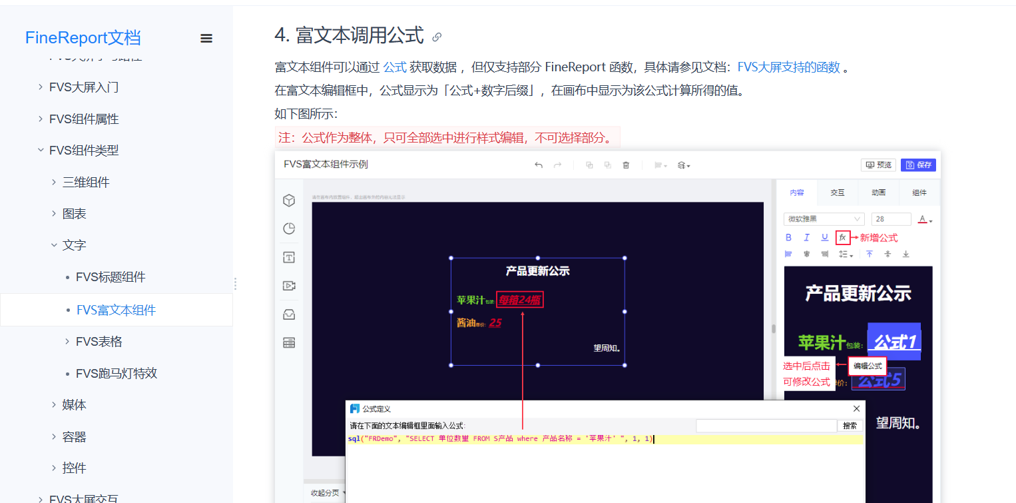Select the 3D cube component icon
The height and width of the screenshot is (503, 1016).
(289, 201)
